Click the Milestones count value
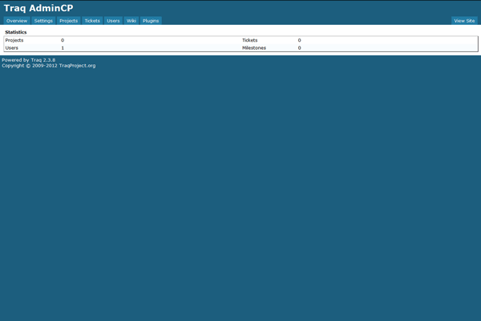Image resolution: width=481 pixels, height=321 pixels. (x=300, y=47)
